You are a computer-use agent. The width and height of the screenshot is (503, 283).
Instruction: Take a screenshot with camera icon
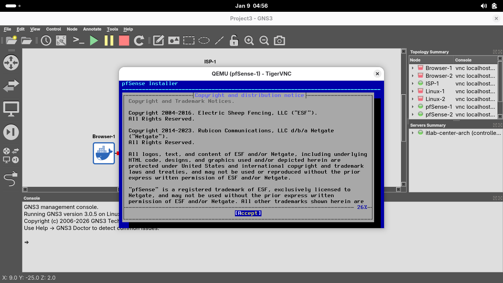coord(279,41)
